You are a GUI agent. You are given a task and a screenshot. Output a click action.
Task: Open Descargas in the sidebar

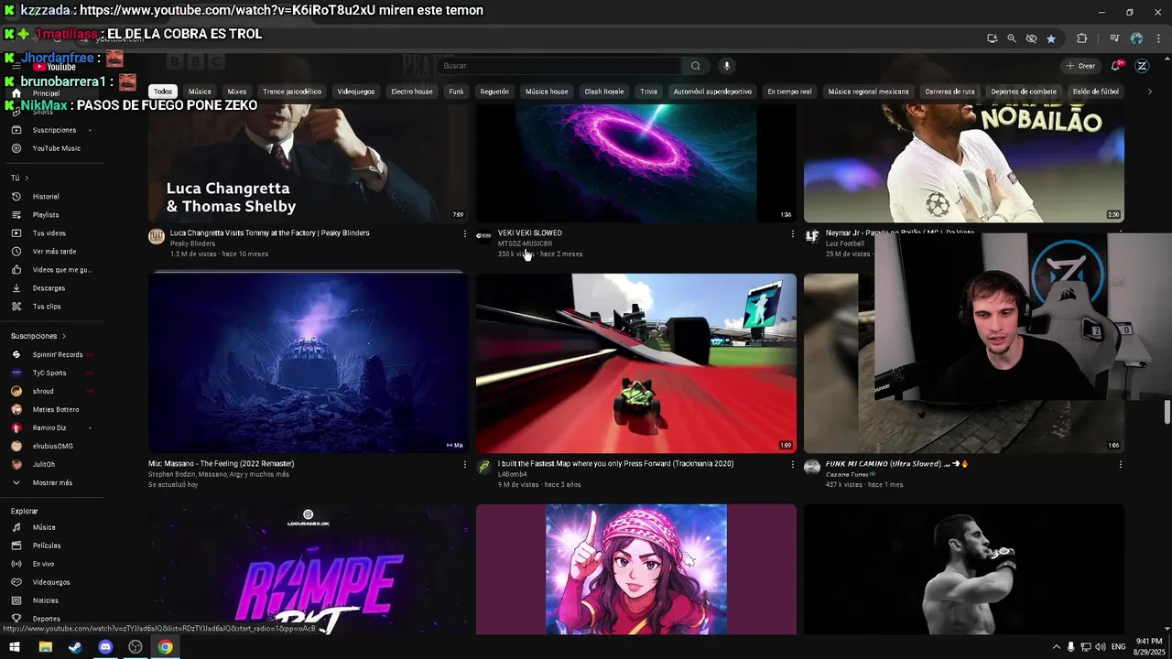[49, 288]
